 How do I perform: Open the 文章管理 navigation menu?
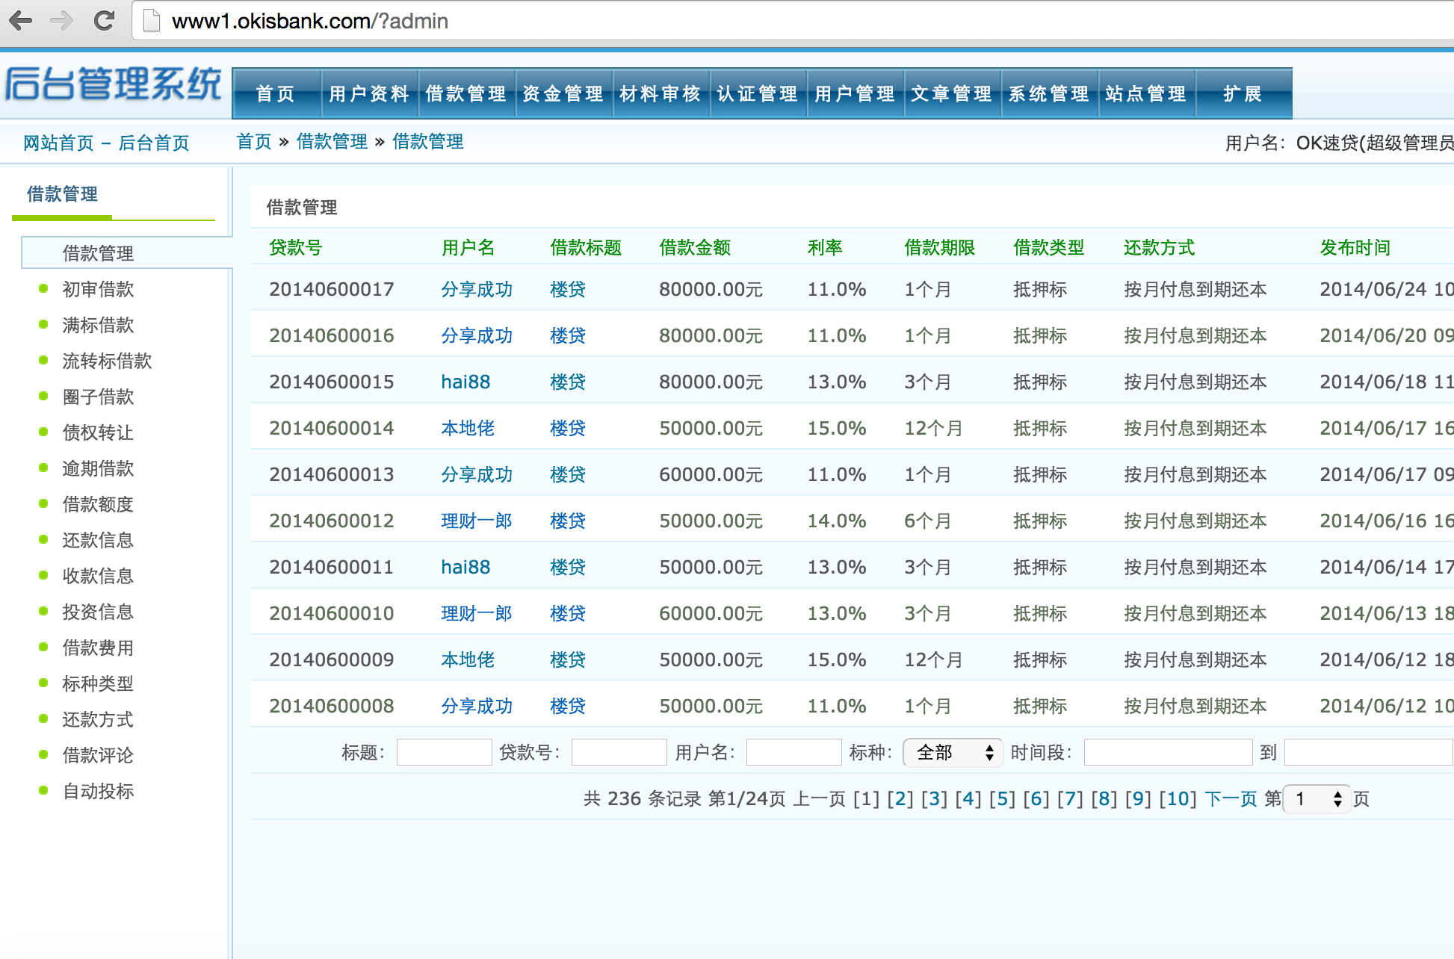coord(953,93)
